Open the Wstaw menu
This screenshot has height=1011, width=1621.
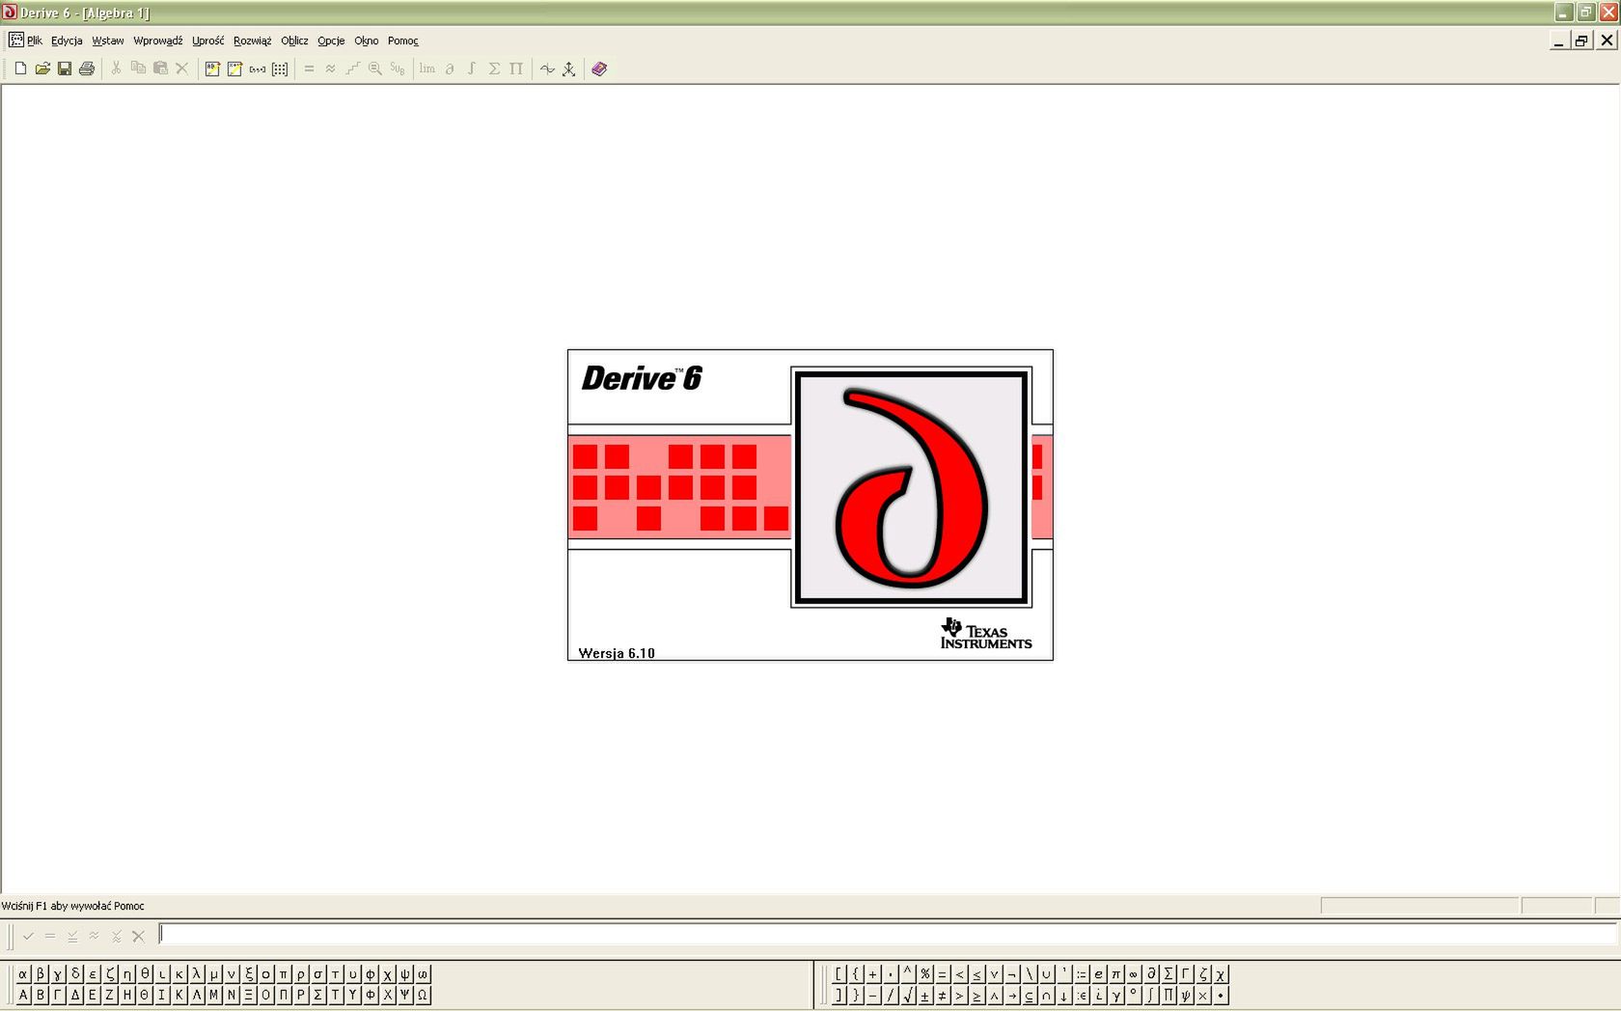click(x=108, y=41)
